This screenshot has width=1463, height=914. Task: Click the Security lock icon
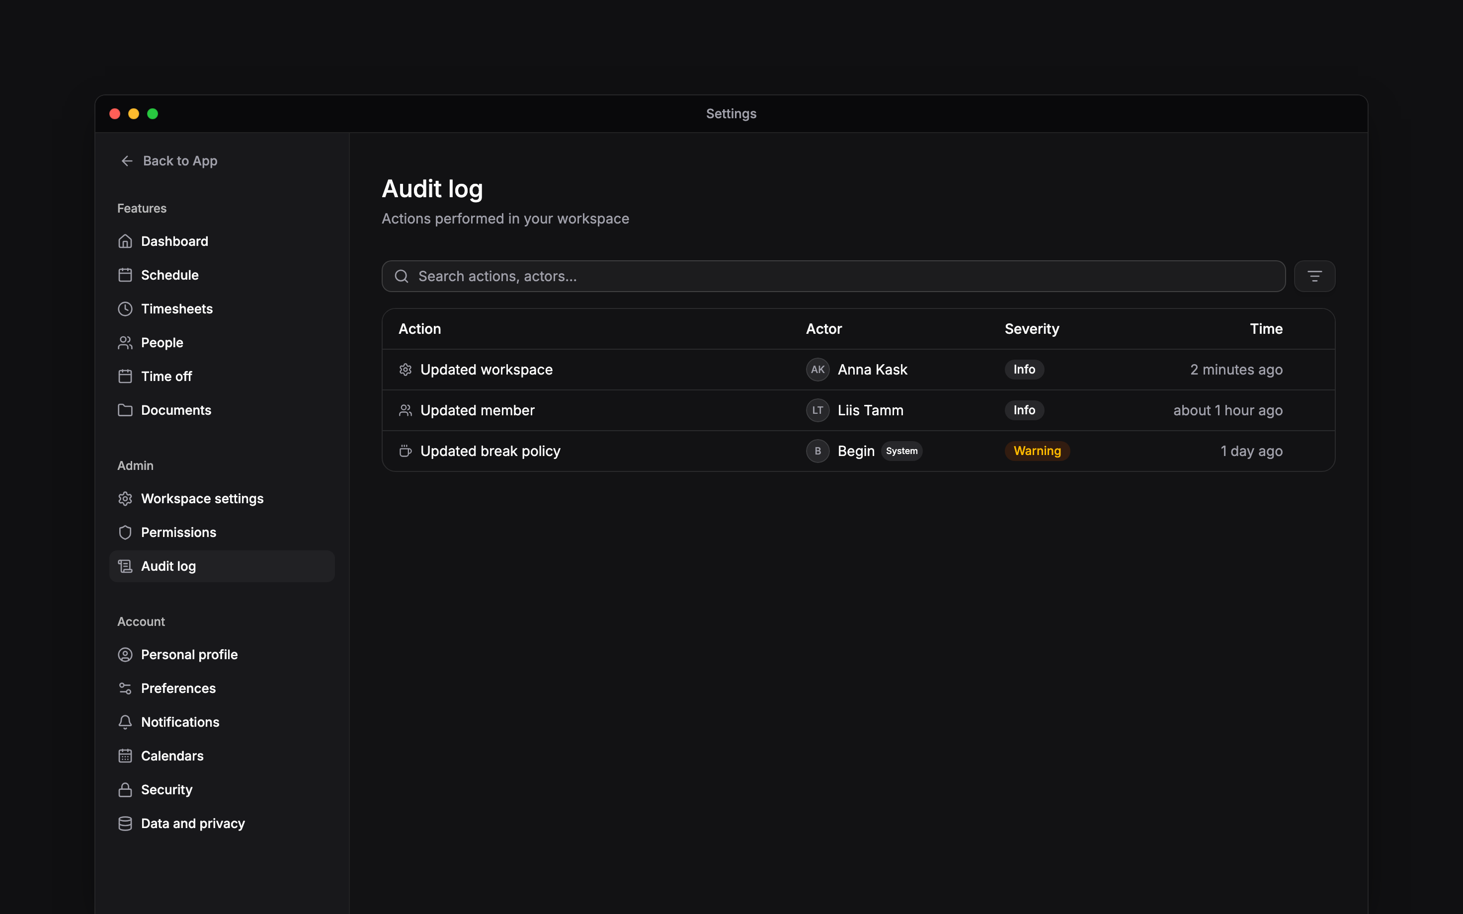pos(125,790)
